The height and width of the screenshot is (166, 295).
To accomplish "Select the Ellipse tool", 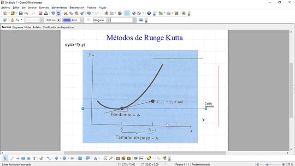I will click(29, 158).
